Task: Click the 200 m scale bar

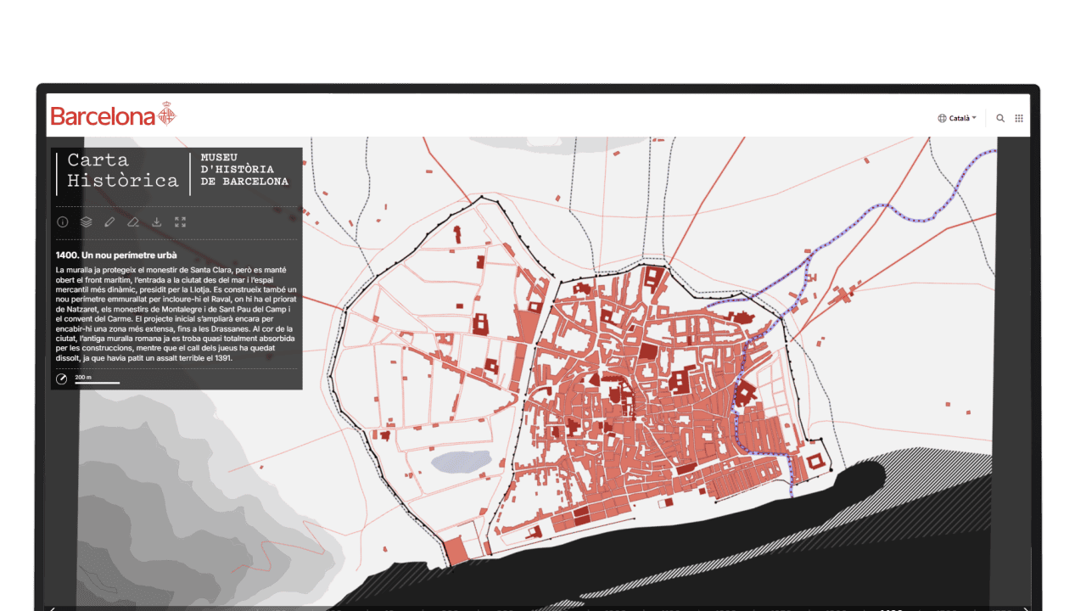Action: click(97, 380)
